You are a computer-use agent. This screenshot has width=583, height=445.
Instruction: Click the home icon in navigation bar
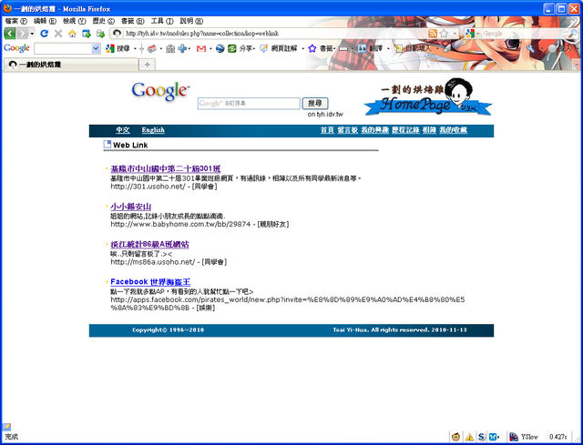pyautogui.click(x=72, y=33)
